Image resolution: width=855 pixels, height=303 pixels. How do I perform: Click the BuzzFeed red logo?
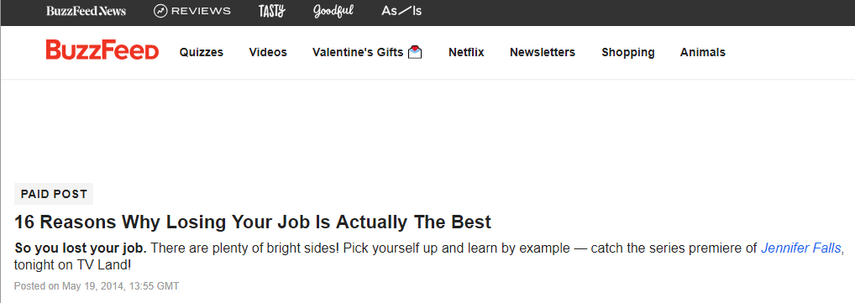102,50
